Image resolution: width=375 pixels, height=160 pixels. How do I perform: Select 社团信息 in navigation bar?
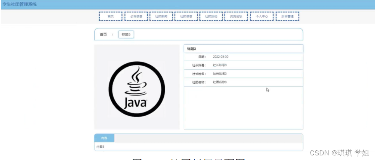pyautogui.click(x=186, y=17)
